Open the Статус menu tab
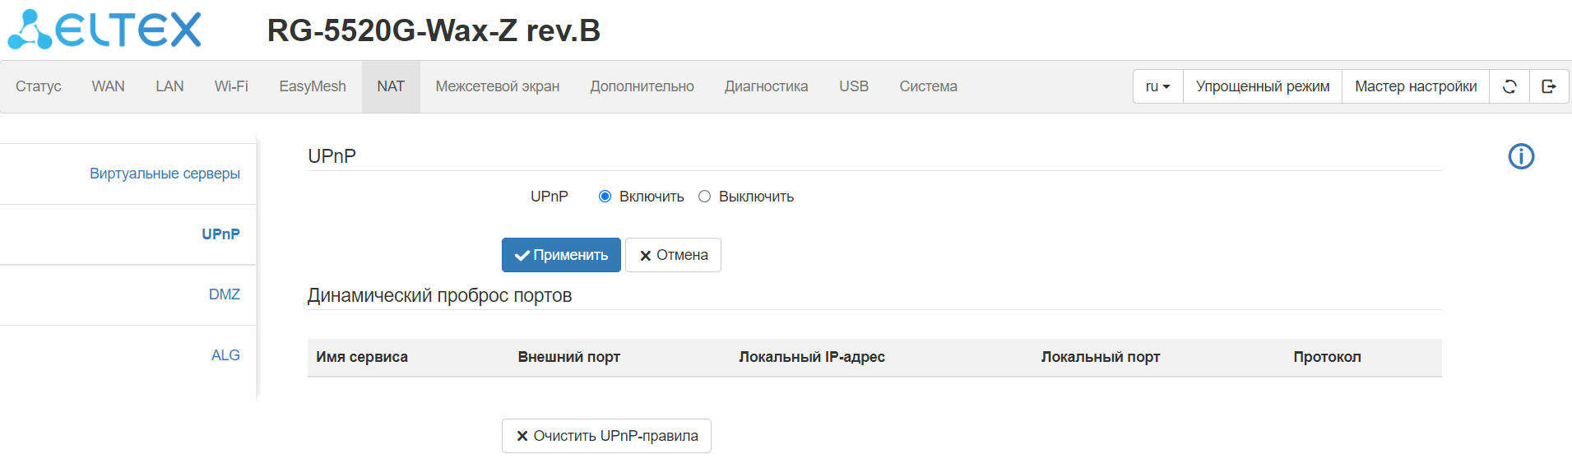 (x=39, y=86)
